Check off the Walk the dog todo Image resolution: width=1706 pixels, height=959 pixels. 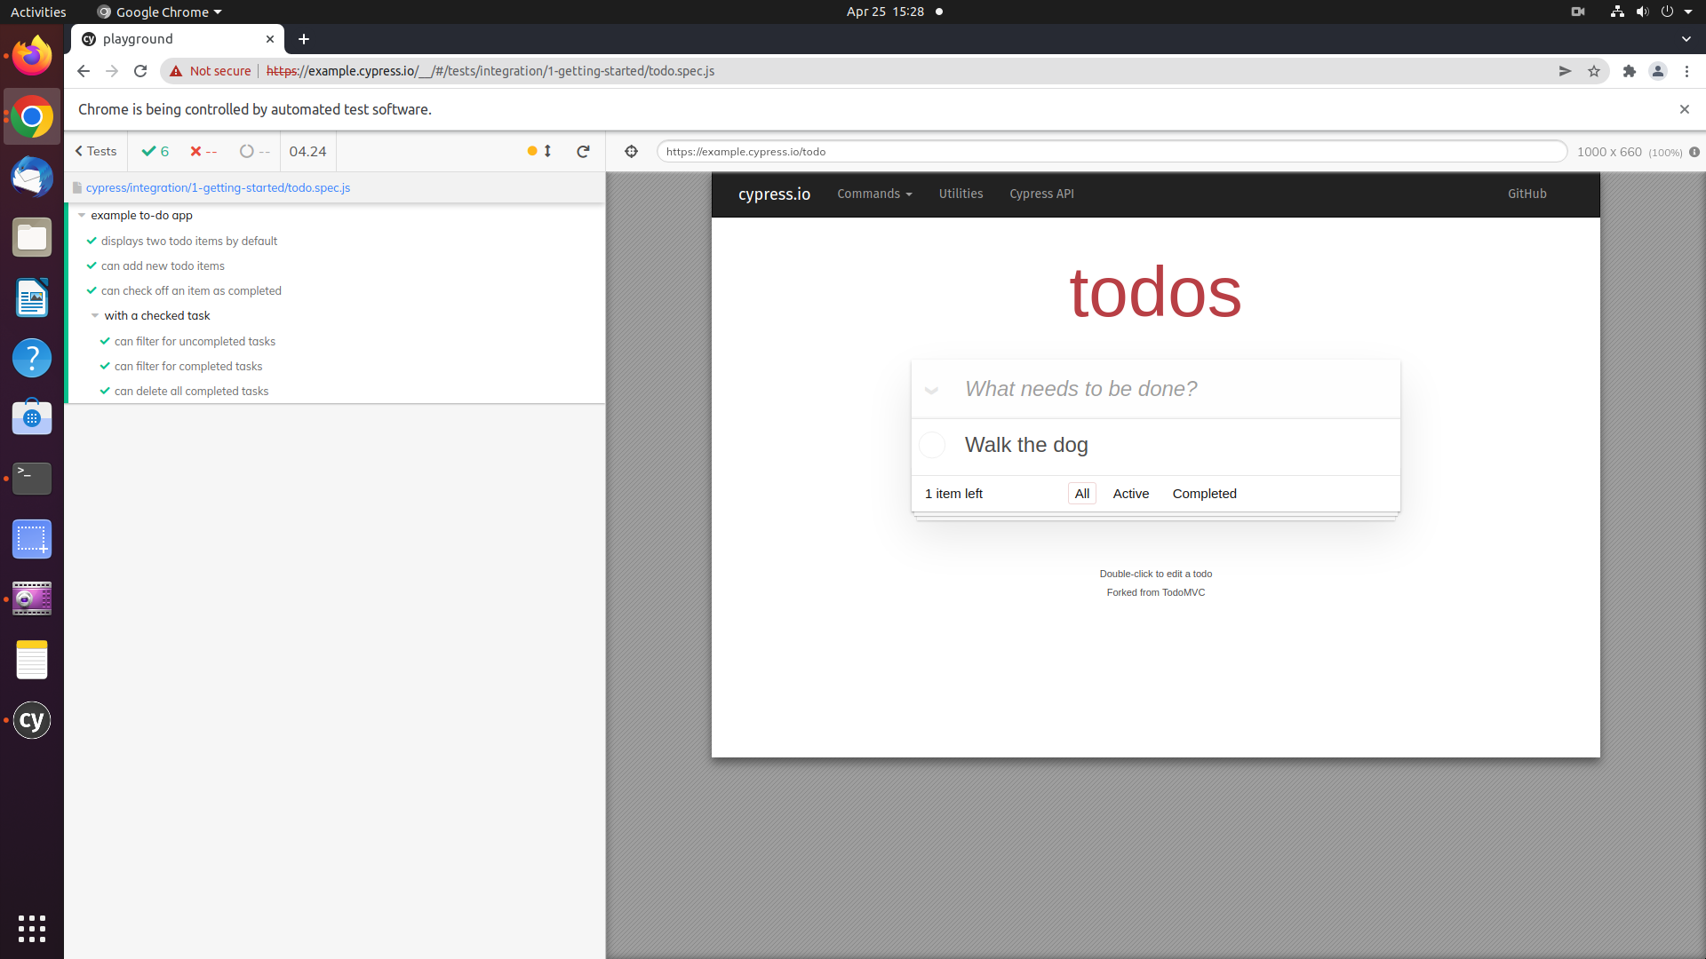pyautogui.click(x=932, y=445)
